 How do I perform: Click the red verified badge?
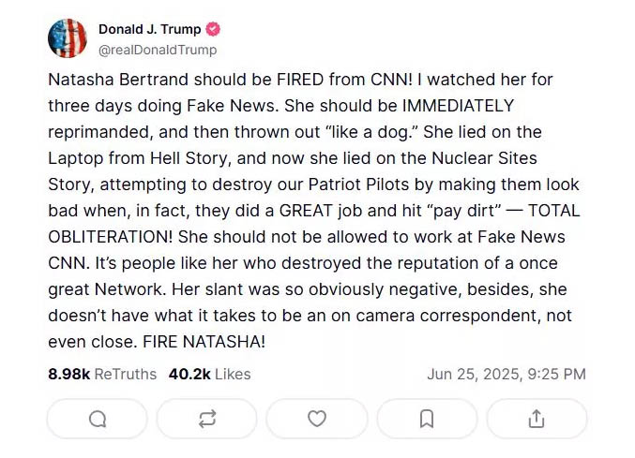pos(213,30)
